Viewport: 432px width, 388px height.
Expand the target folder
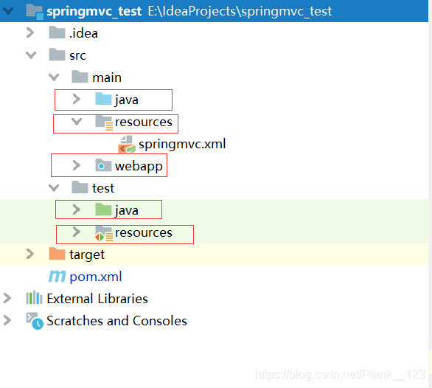30,254
